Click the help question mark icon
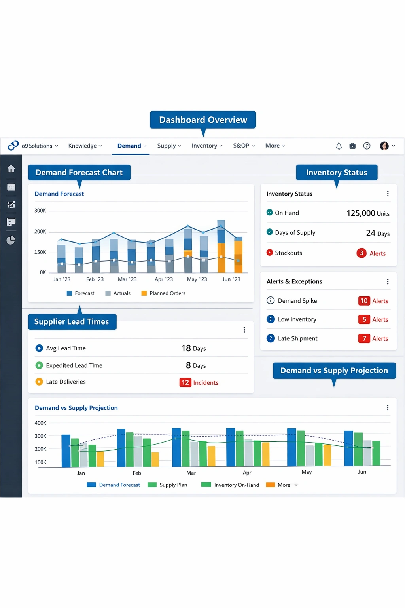The height and width of the screenshot is (608, 405). [367, 146]
